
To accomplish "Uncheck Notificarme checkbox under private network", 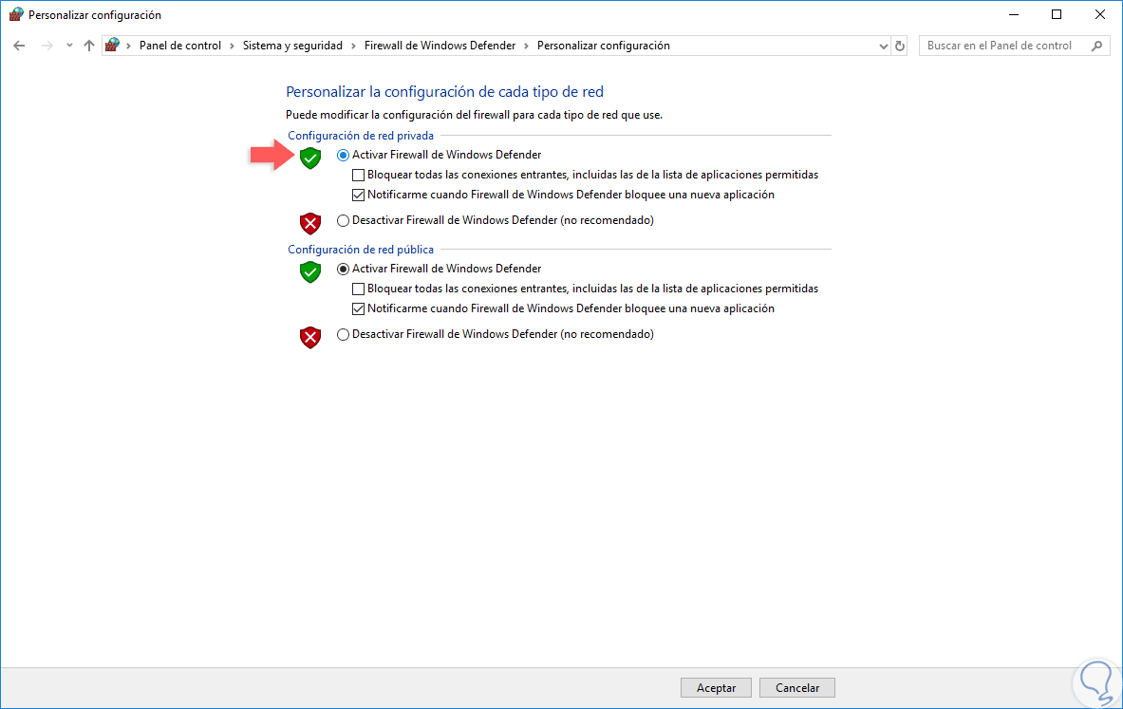I will [x=358, y=195].
